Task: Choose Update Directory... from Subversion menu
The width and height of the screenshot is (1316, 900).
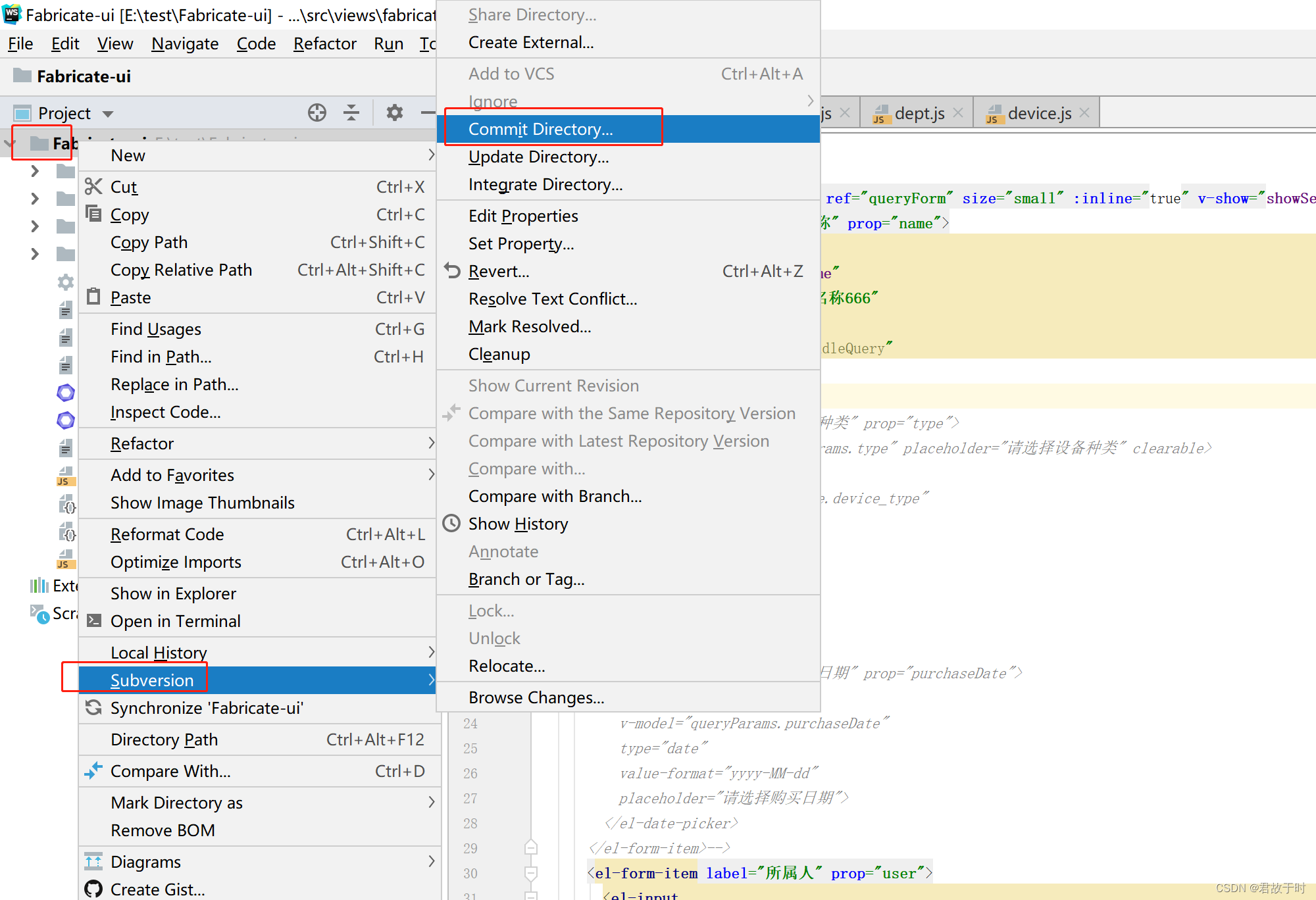Action: [538, 157]
